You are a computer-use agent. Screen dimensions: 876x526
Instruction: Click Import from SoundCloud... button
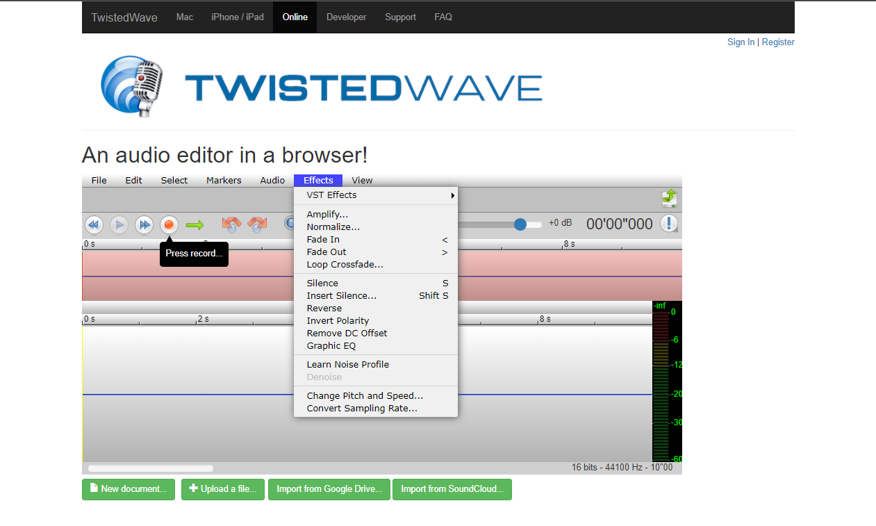452,489
